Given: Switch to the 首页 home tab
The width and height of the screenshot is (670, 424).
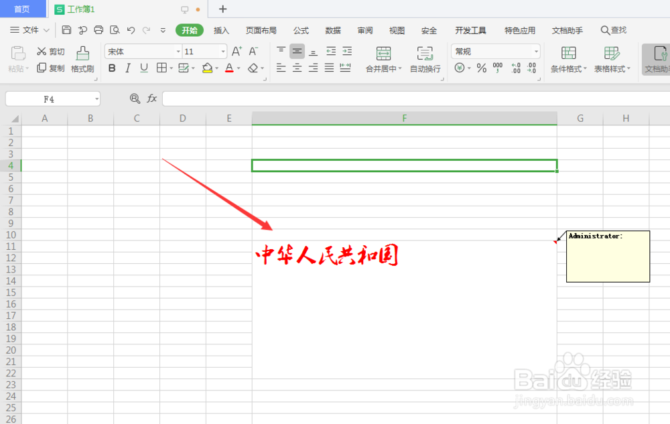Looking at the screenshot, I should pyautogui.click(x=22, y=9).
